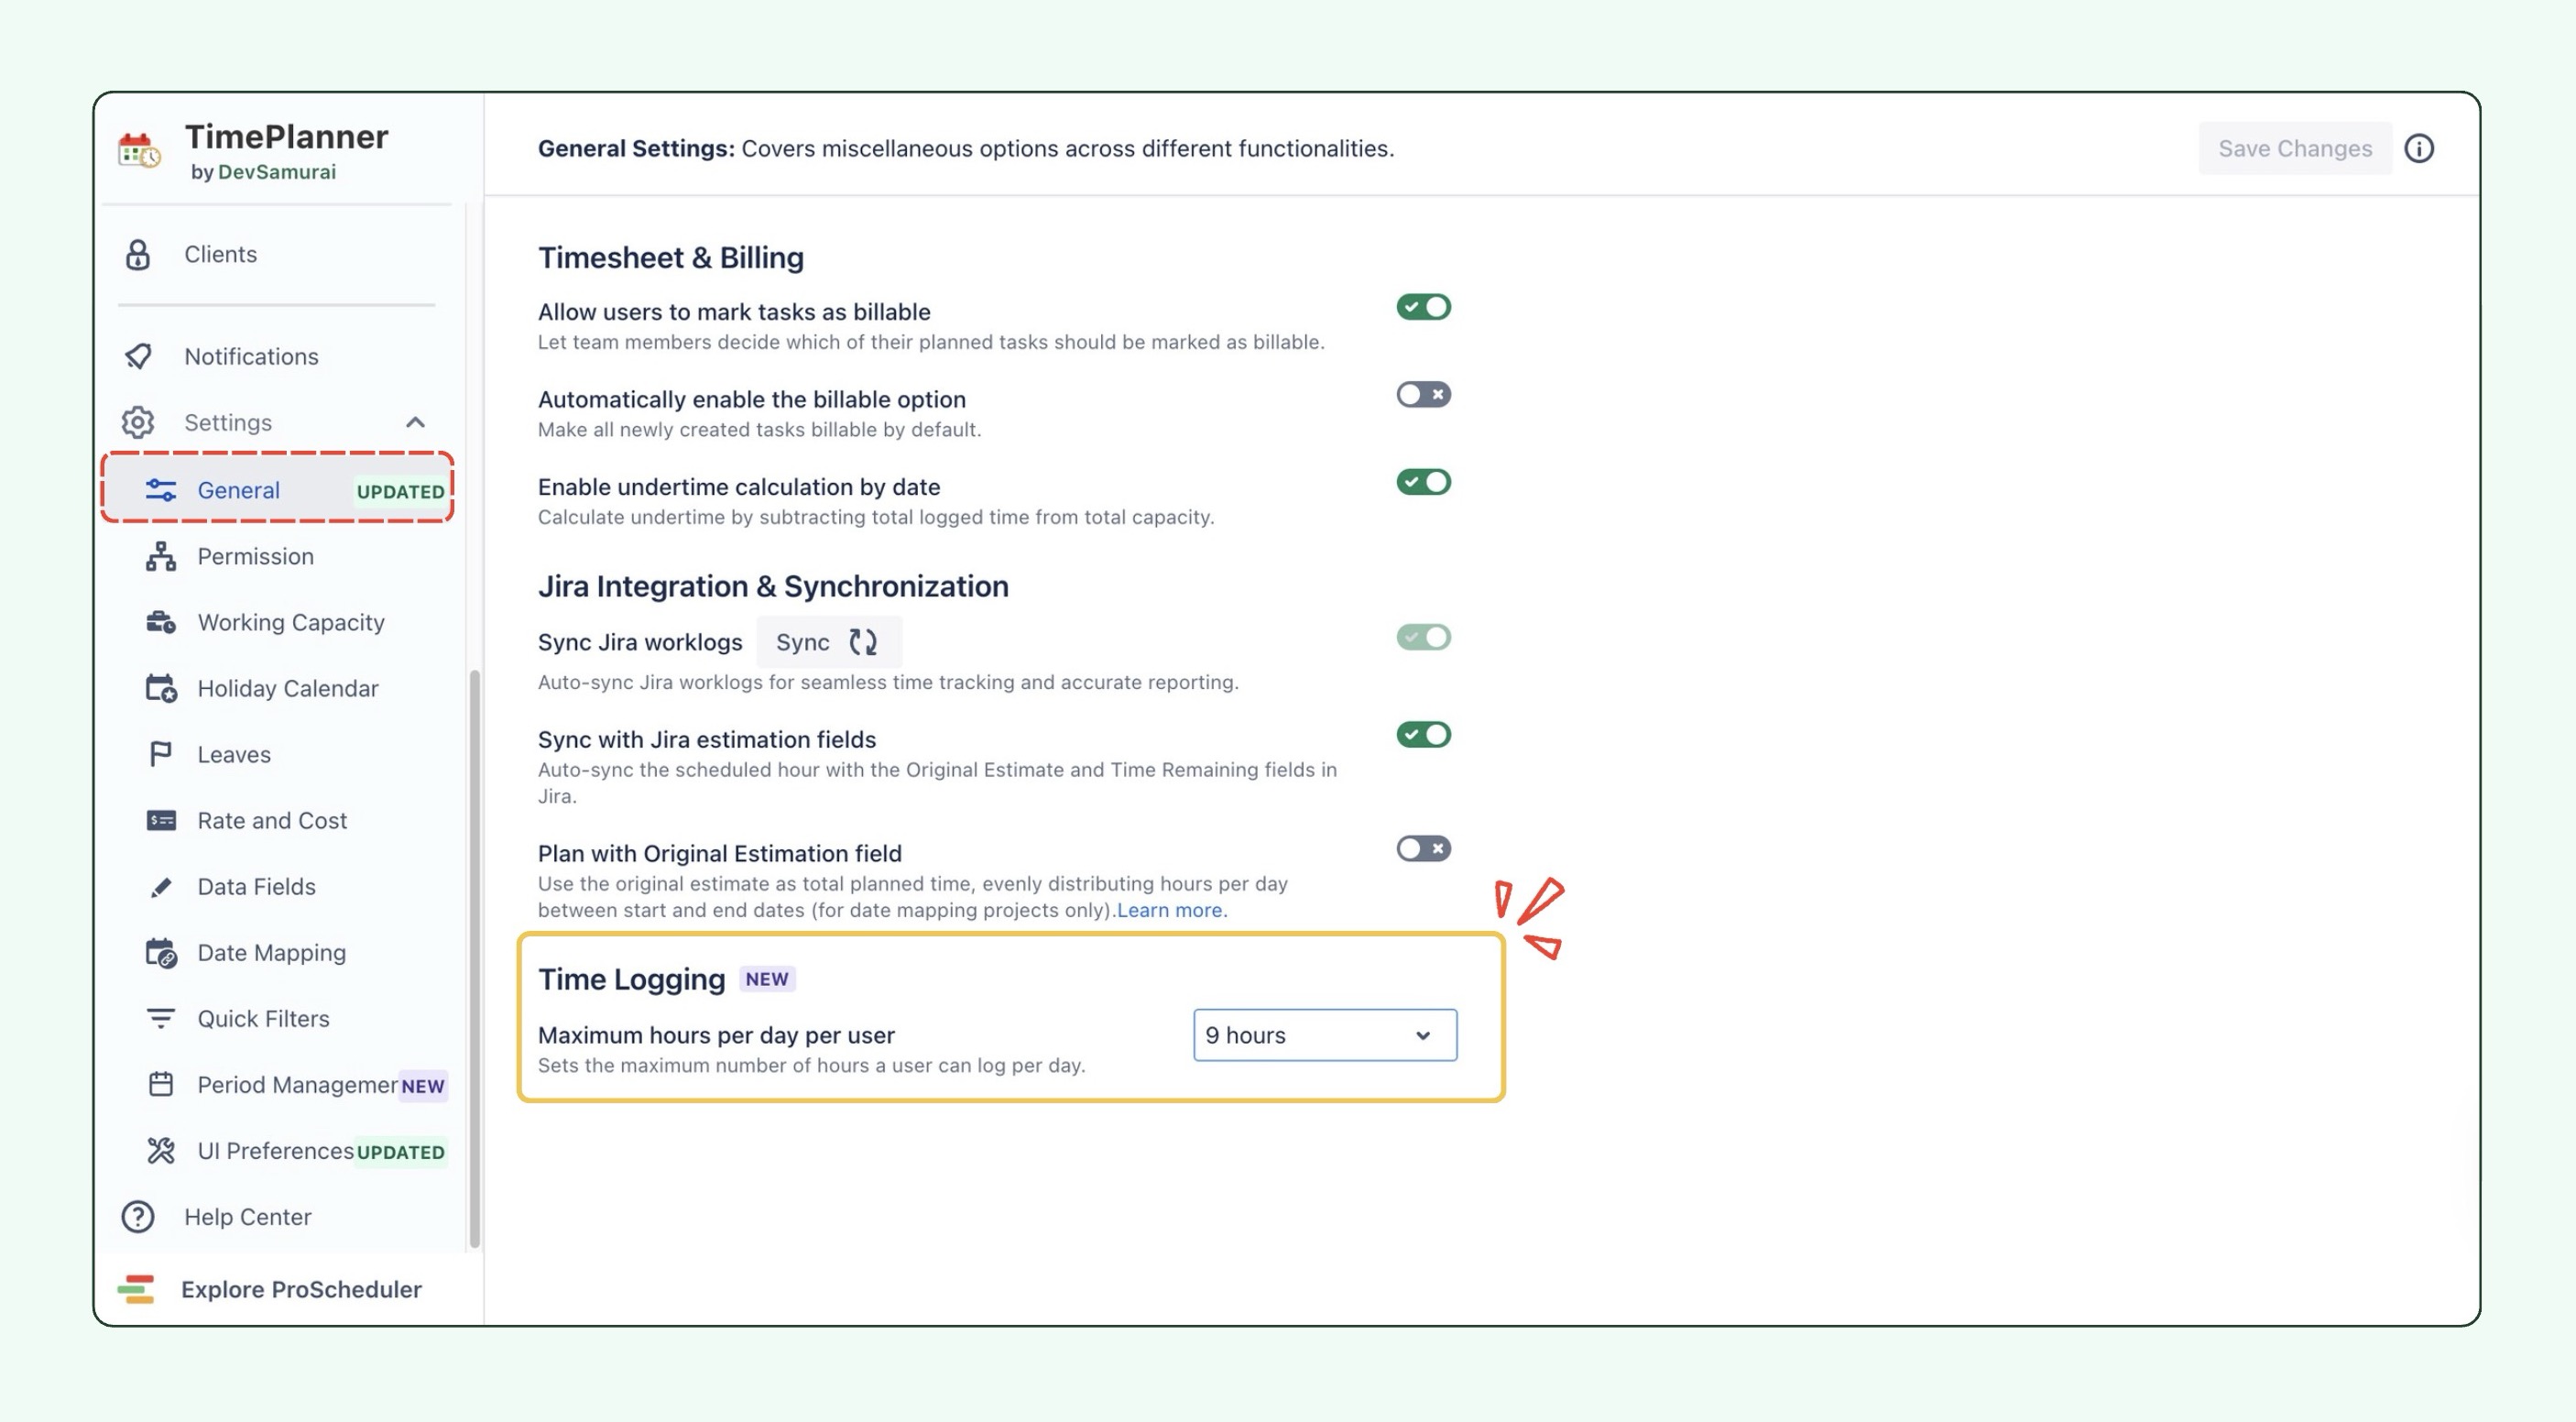Click the Permission hierarchy icon
Viewport: 2576px width, 1422px height.
(x=161, y=556)
